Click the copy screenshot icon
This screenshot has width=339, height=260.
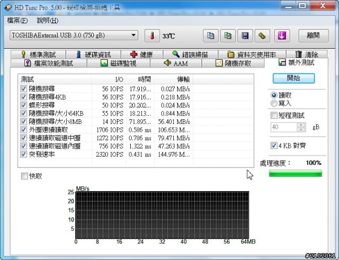tap(228, 35)
